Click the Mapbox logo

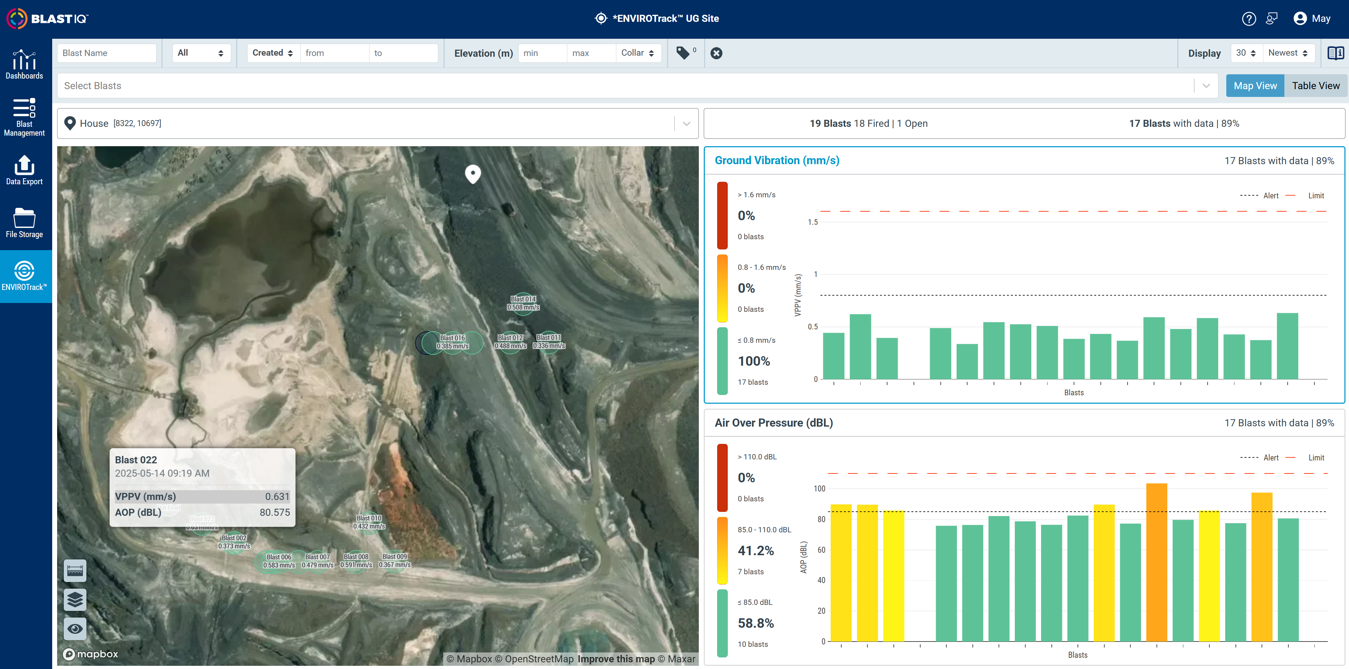91,654
